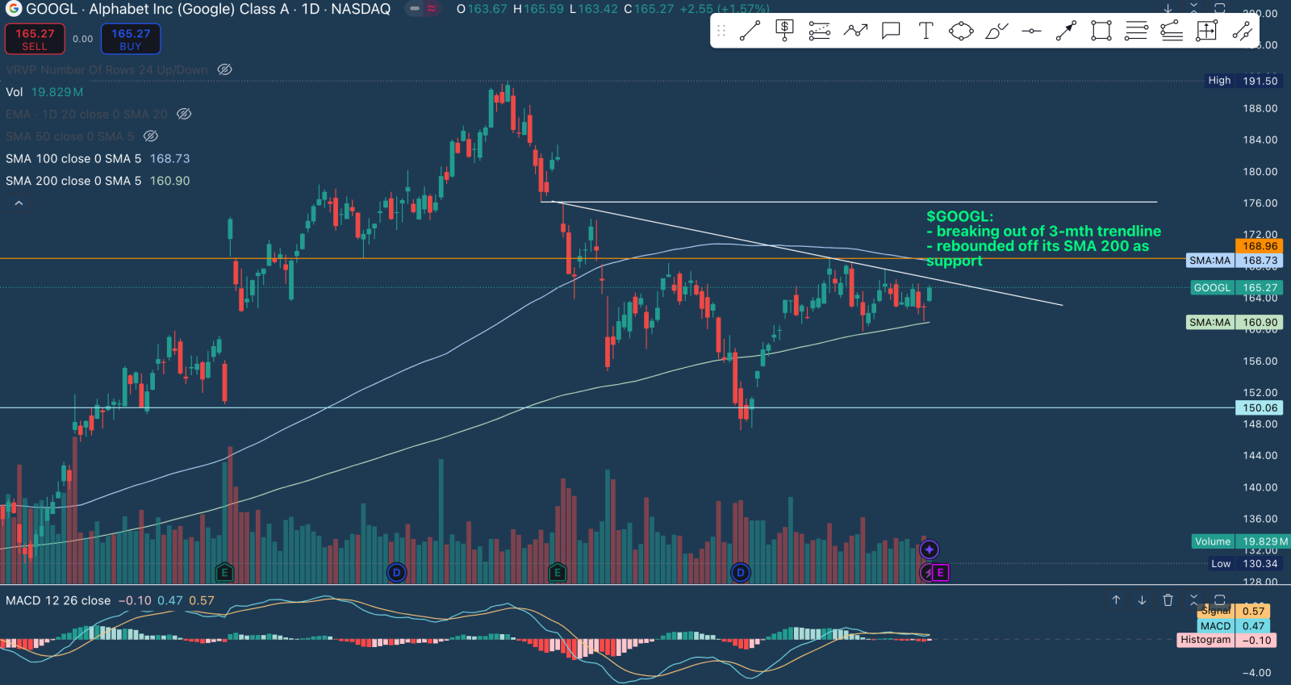1291x685 pixels.
Task: Select the callout comment bubble tool
Action: [x=891, y=31]
